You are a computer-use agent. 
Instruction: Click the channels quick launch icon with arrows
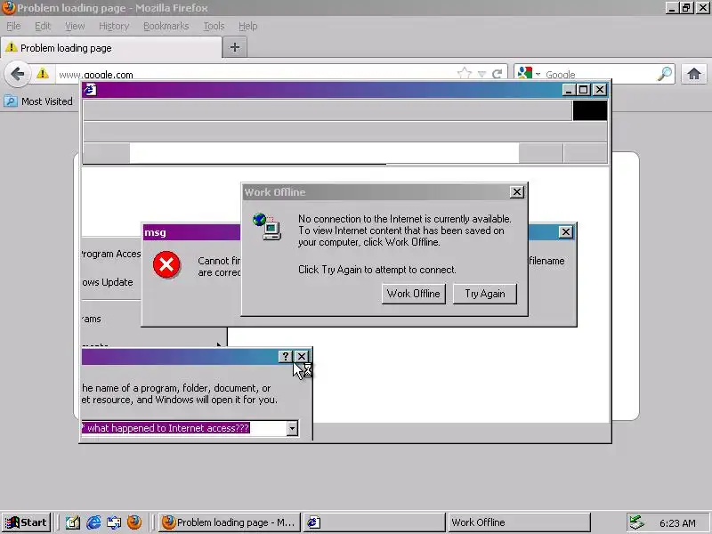pos(114,522)
